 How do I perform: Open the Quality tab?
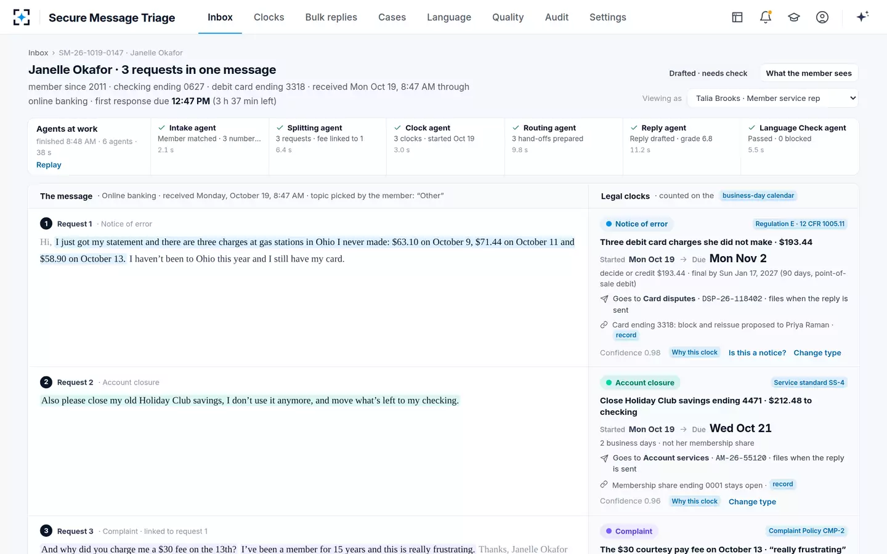[x=508, y=17]
